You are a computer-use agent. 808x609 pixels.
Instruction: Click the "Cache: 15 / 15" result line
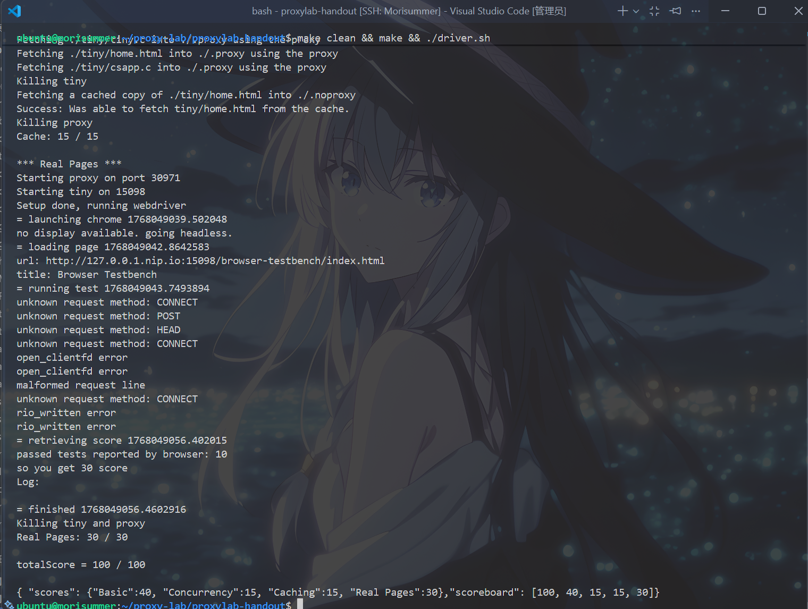57,137
